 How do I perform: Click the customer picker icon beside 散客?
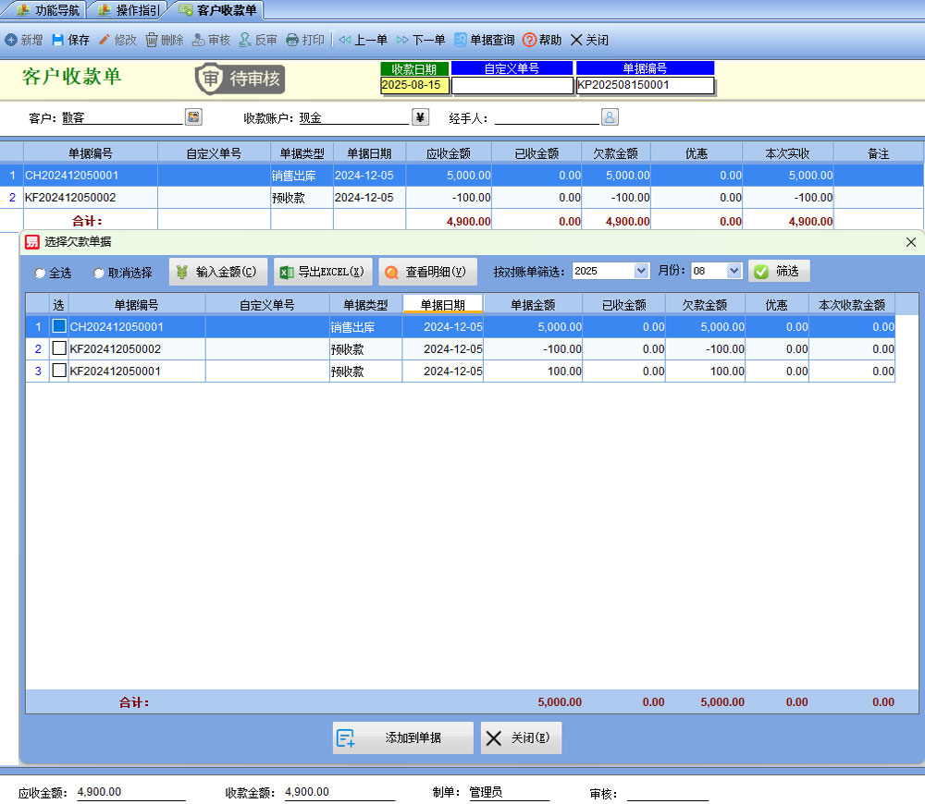pyautogui.click(x=193, y=116)
